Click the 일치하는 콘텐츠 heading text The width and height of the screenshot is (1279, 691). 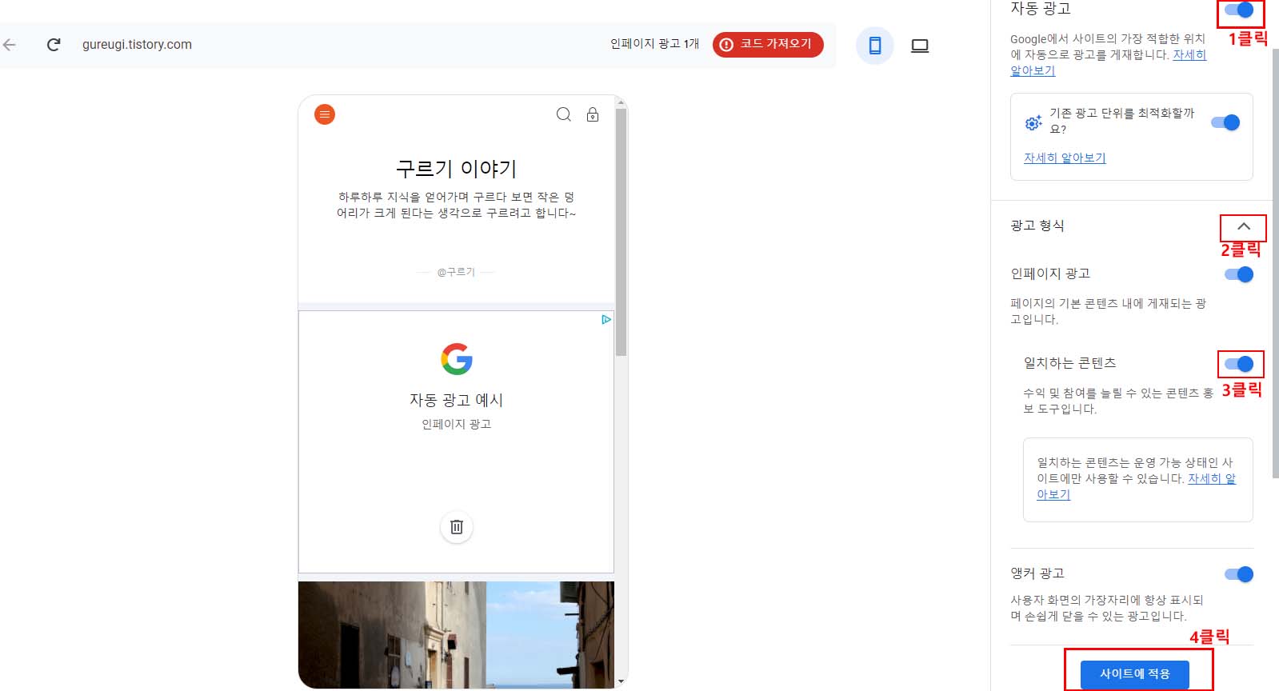point(1070,363)
